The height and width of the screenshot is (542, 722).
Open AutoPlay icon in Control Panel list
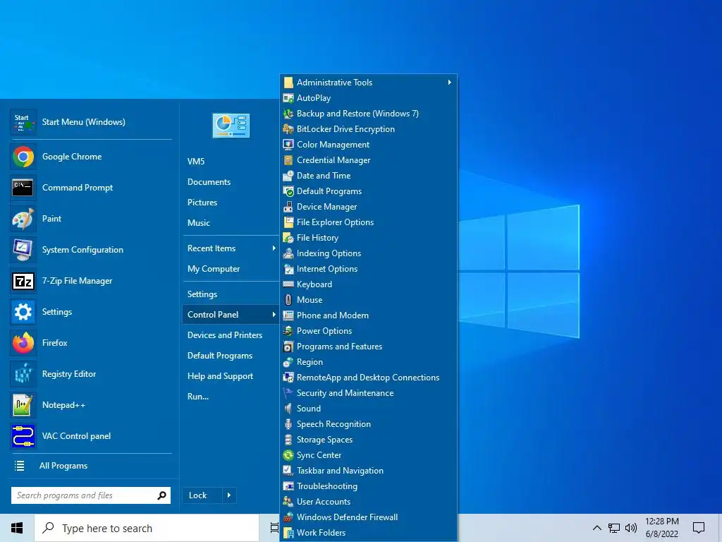(x=288, y=98)
